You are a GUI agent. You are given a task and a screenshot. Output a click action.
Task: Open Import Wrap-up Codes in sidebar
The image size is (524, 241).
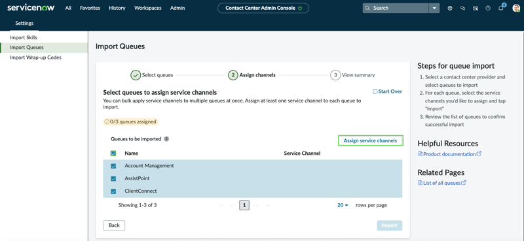[x=44, y=57]
